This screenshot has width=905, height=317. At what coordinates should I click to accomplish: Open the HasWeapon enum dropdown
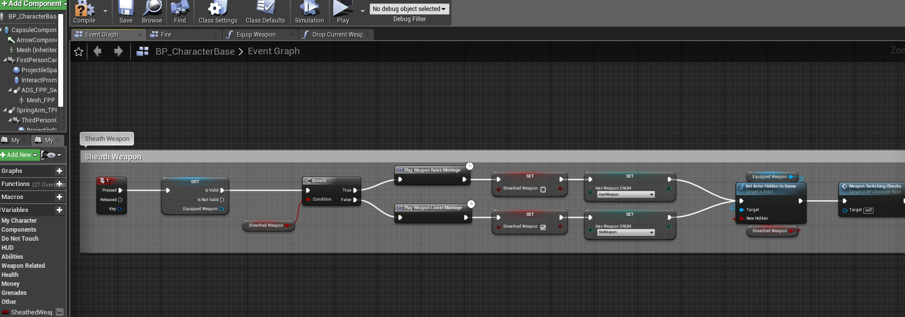pos(626,195)
